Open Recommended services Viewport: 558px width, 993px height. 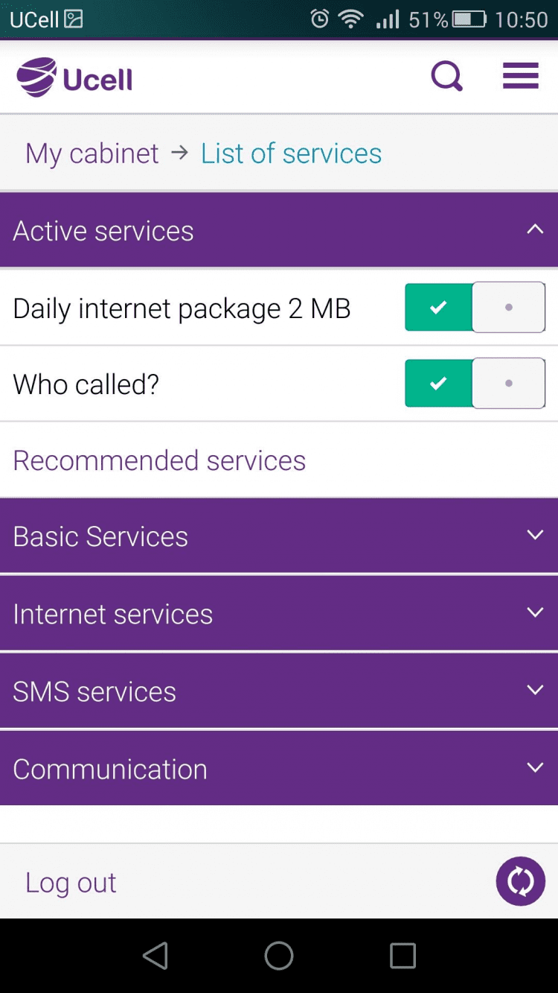159,460
